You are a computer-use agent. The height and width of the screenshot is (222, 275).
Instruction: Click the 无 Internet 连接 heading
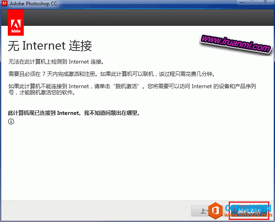click(50, 46)
